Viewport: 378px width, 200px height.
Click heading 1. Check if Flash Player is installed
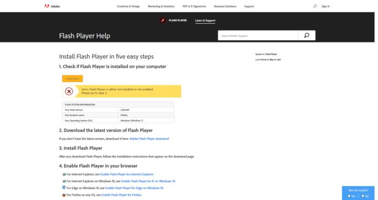pos(112,67)
